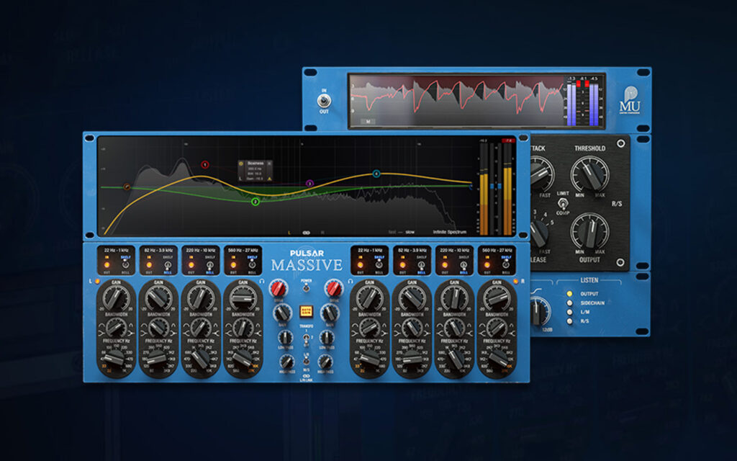Click Infinite Spectrum label in analyzer
This screenshot has width=737, height=461.
[x=450, y=232]
